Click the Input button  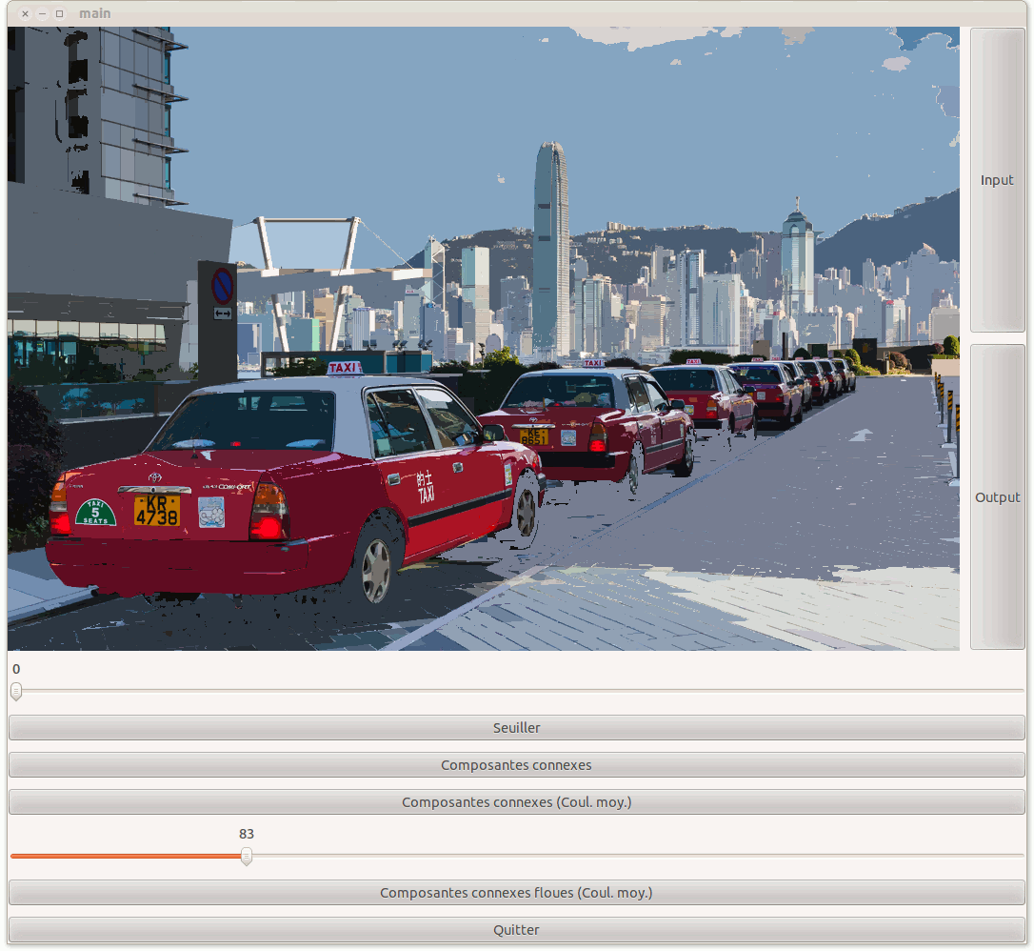coord(997,180)
